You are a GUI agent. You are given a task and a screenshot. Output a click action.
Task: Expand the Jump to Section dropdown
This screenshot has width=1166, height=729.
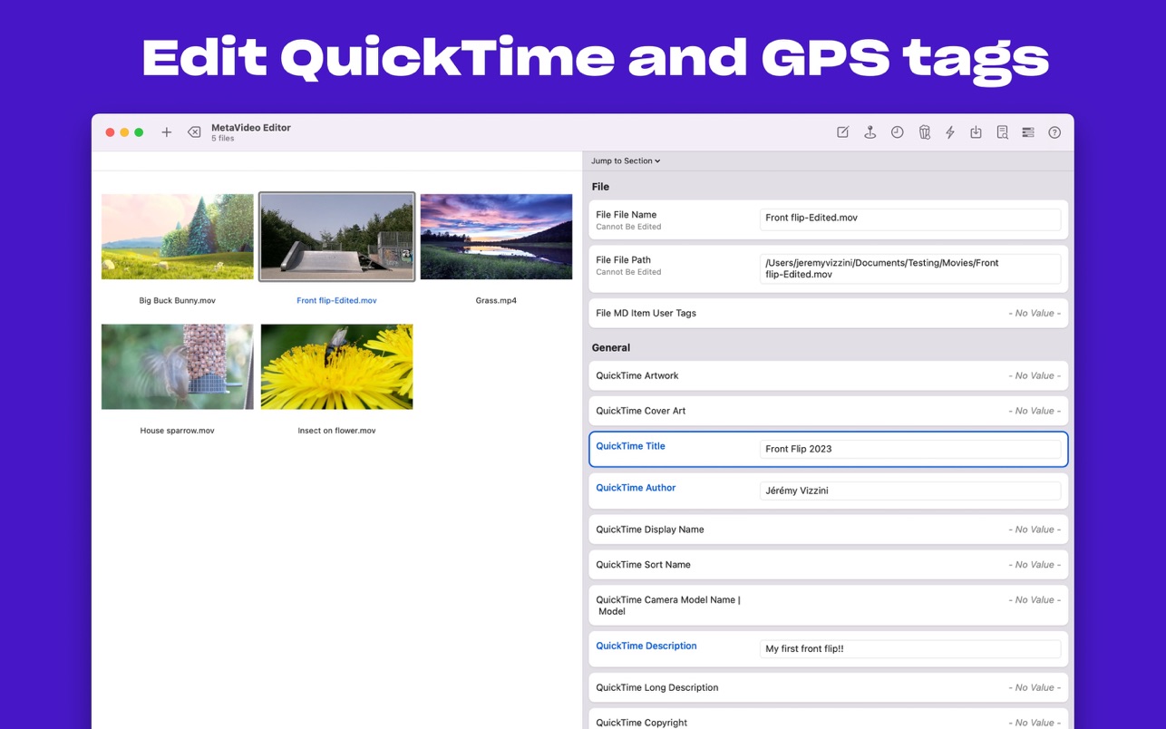[x=626, y=160]
